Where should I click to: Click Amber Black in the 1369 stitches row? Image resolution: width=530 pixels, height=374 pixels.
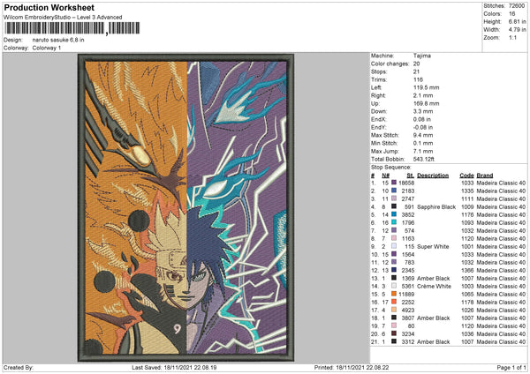[434, 279]
